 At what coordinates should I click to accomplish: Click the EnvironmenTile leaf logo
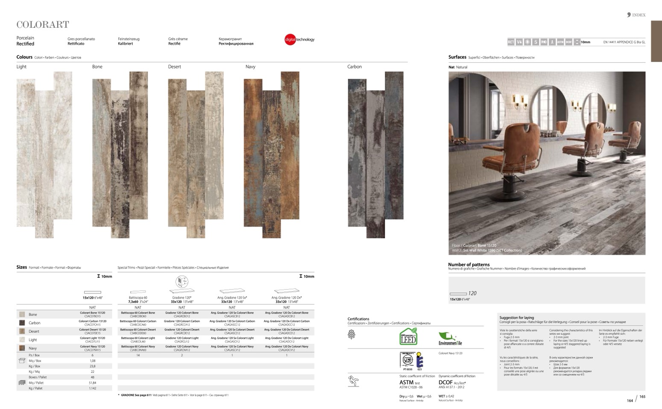[x=450, y=339]
